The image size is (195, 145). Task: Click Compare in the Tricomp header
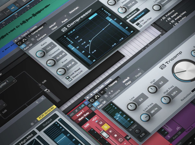115,93
